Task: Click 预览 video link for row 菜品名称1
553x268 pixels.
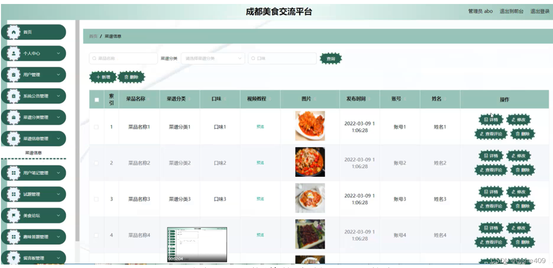Action: click(x=260, y=127)
